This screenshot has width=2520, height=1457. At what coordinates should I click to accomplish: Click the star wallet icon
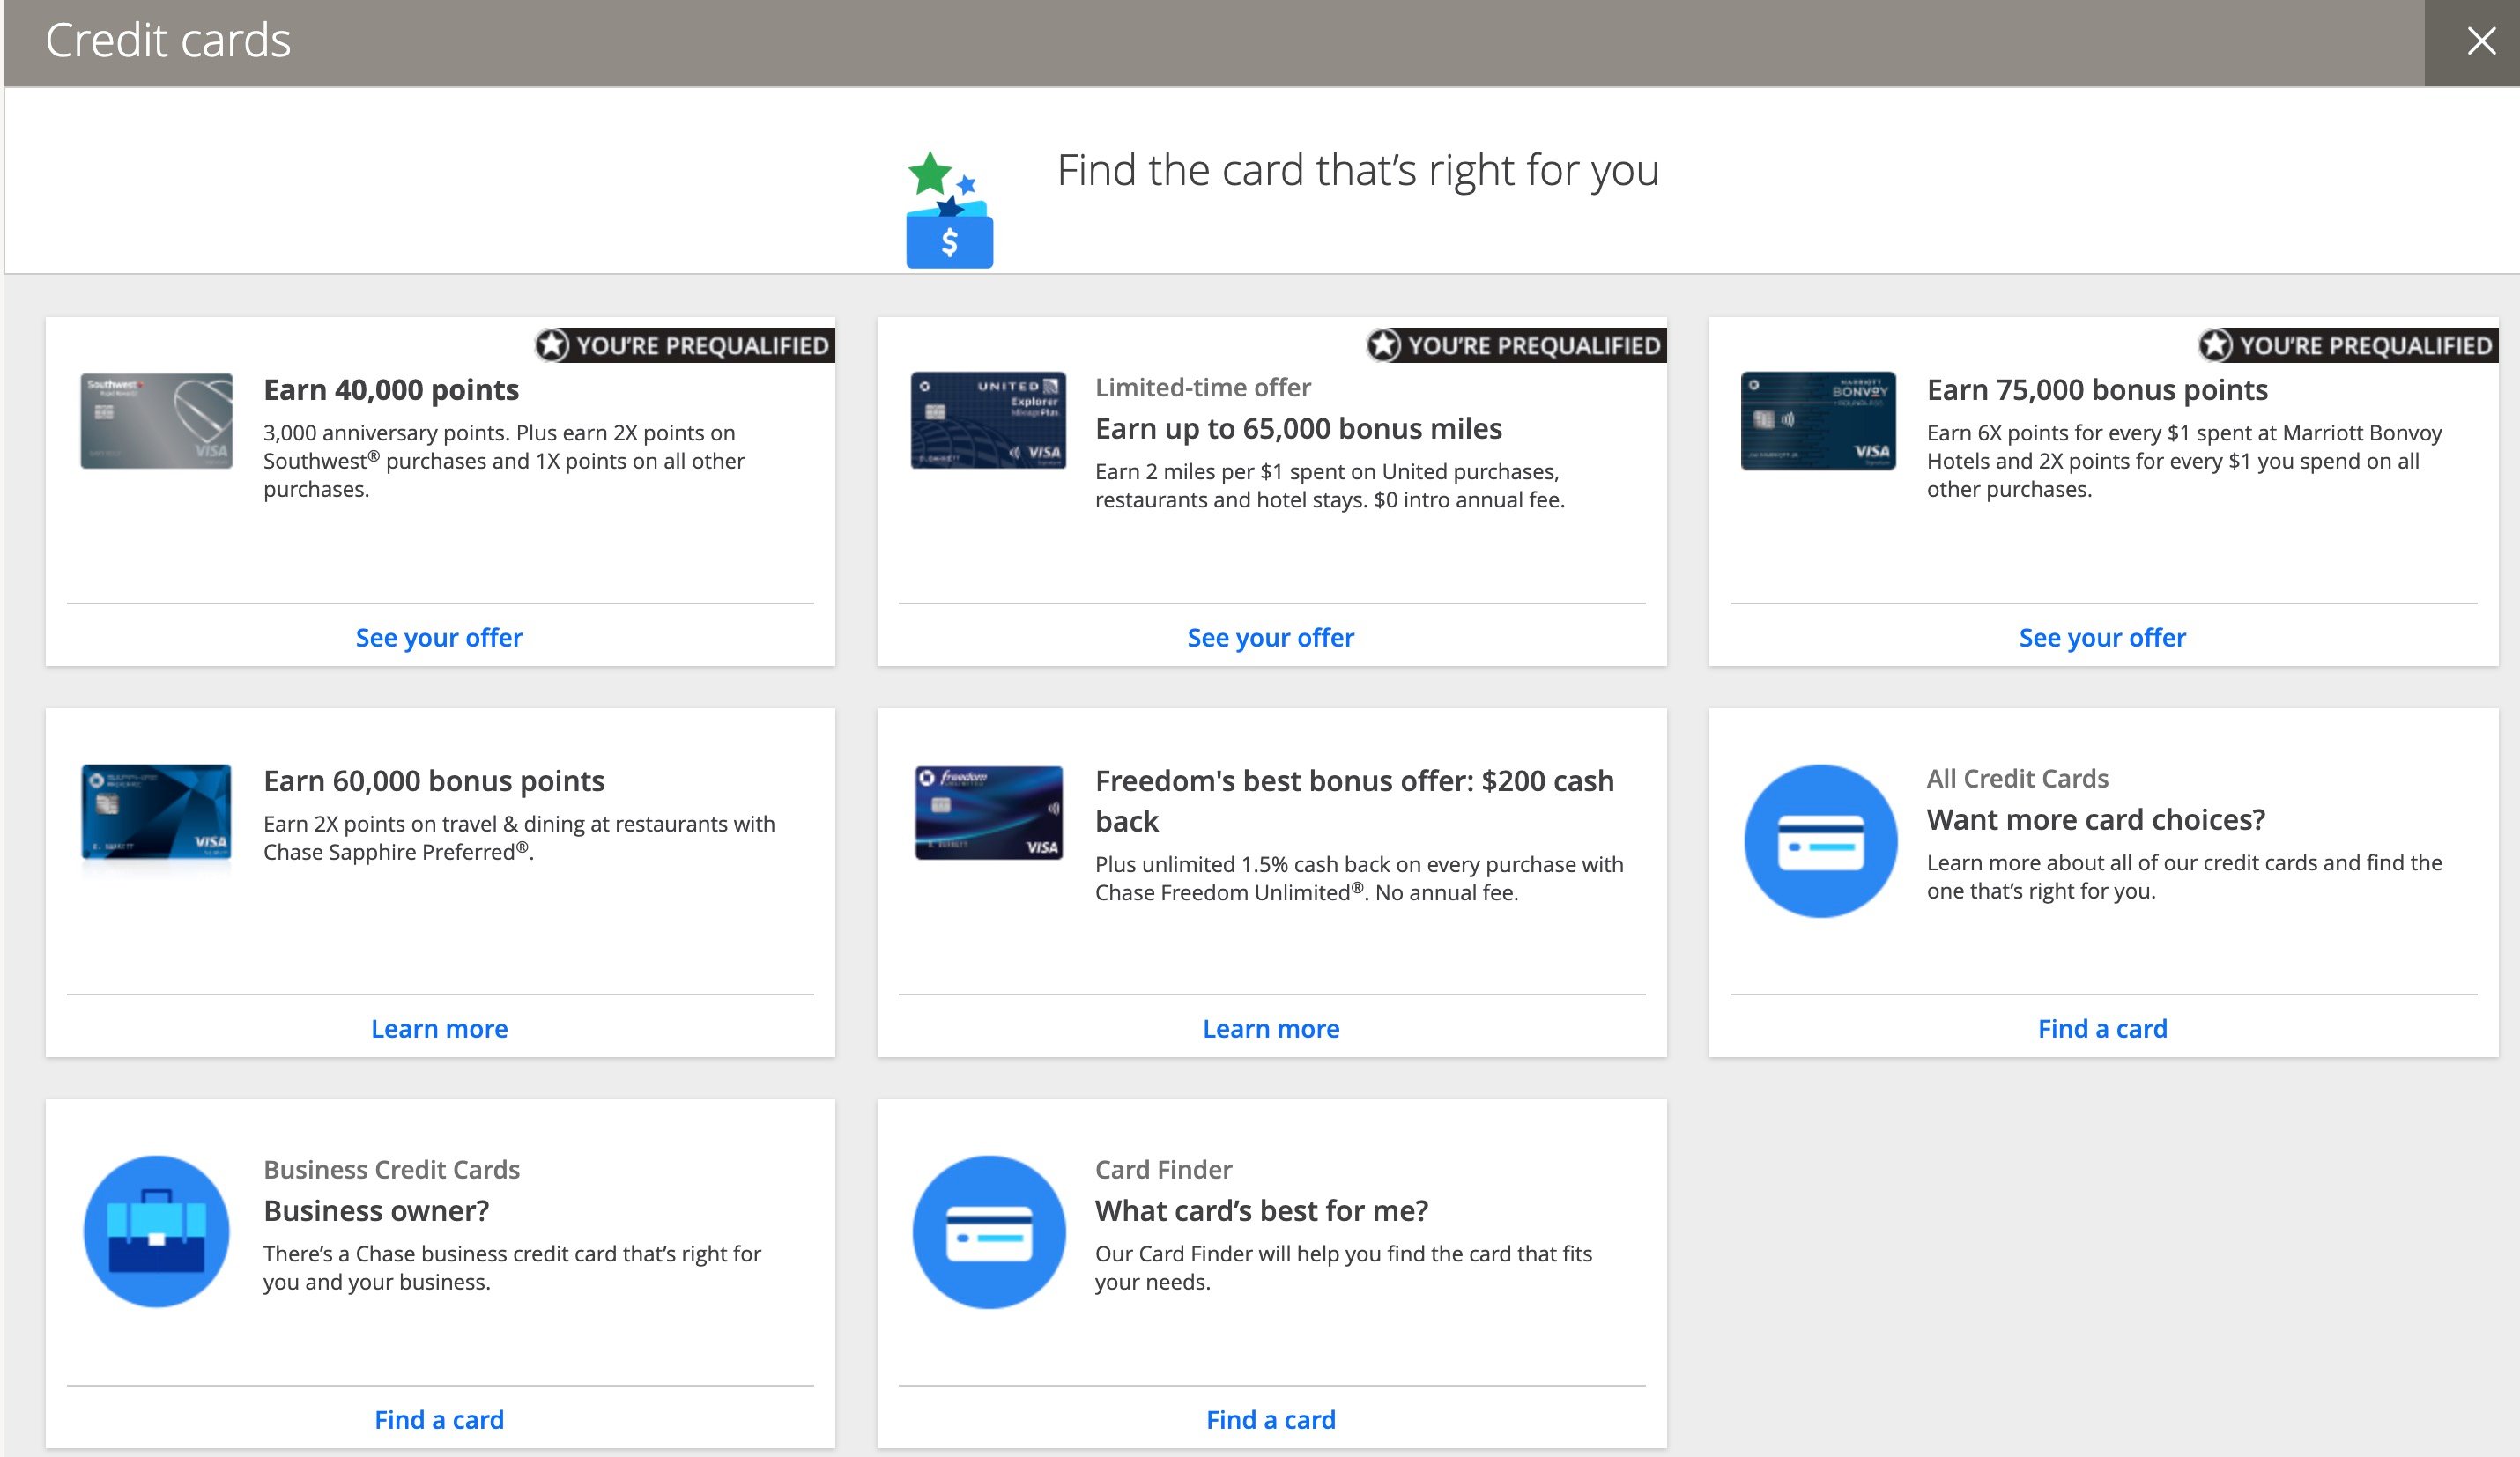[x=949, y=209]
